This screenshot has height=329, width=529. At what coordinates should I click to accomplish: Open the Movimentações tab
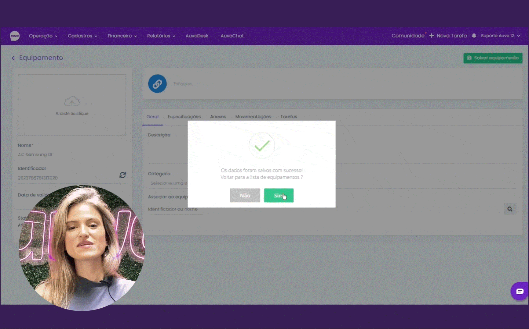click(x=253, y=117)
